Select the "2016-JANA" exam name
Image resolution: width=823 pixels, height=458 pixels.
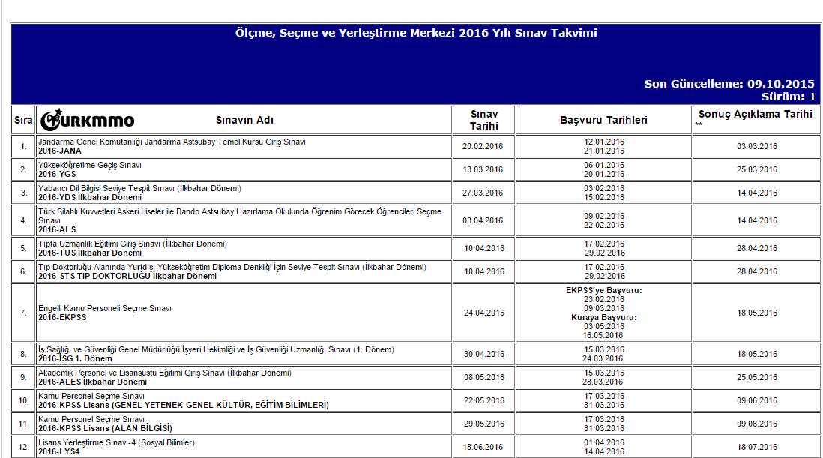click(60, 151)
